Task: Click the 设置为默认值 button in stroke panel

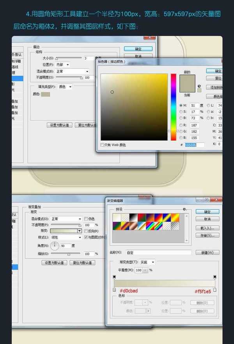Action: coord(59,125)
